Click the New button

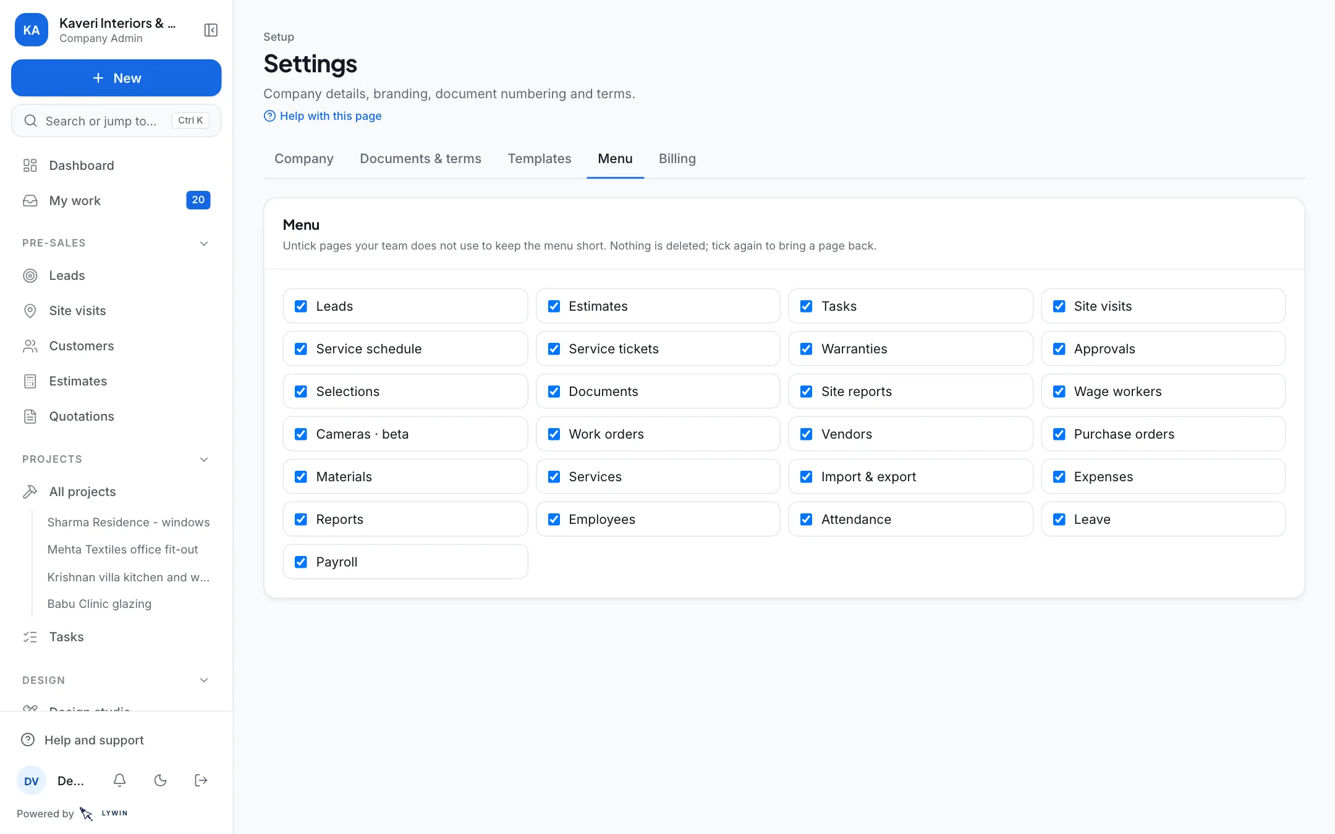[116, 78]
